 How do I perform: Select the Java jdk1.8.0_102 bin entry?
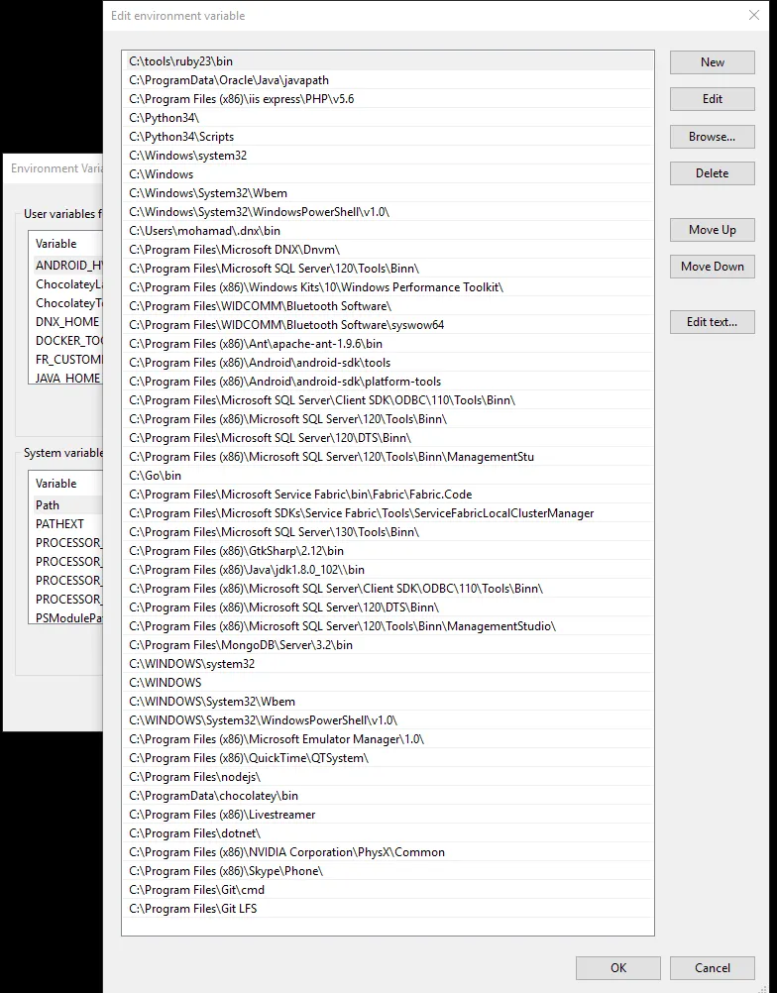pos(388,570)
